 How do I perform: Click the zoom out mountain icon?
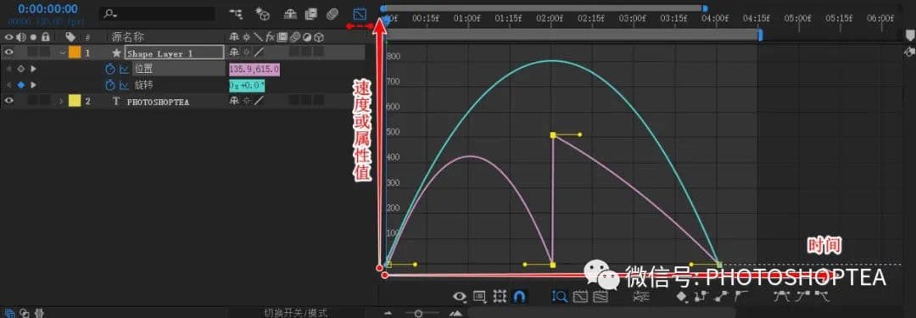point(388,313)
